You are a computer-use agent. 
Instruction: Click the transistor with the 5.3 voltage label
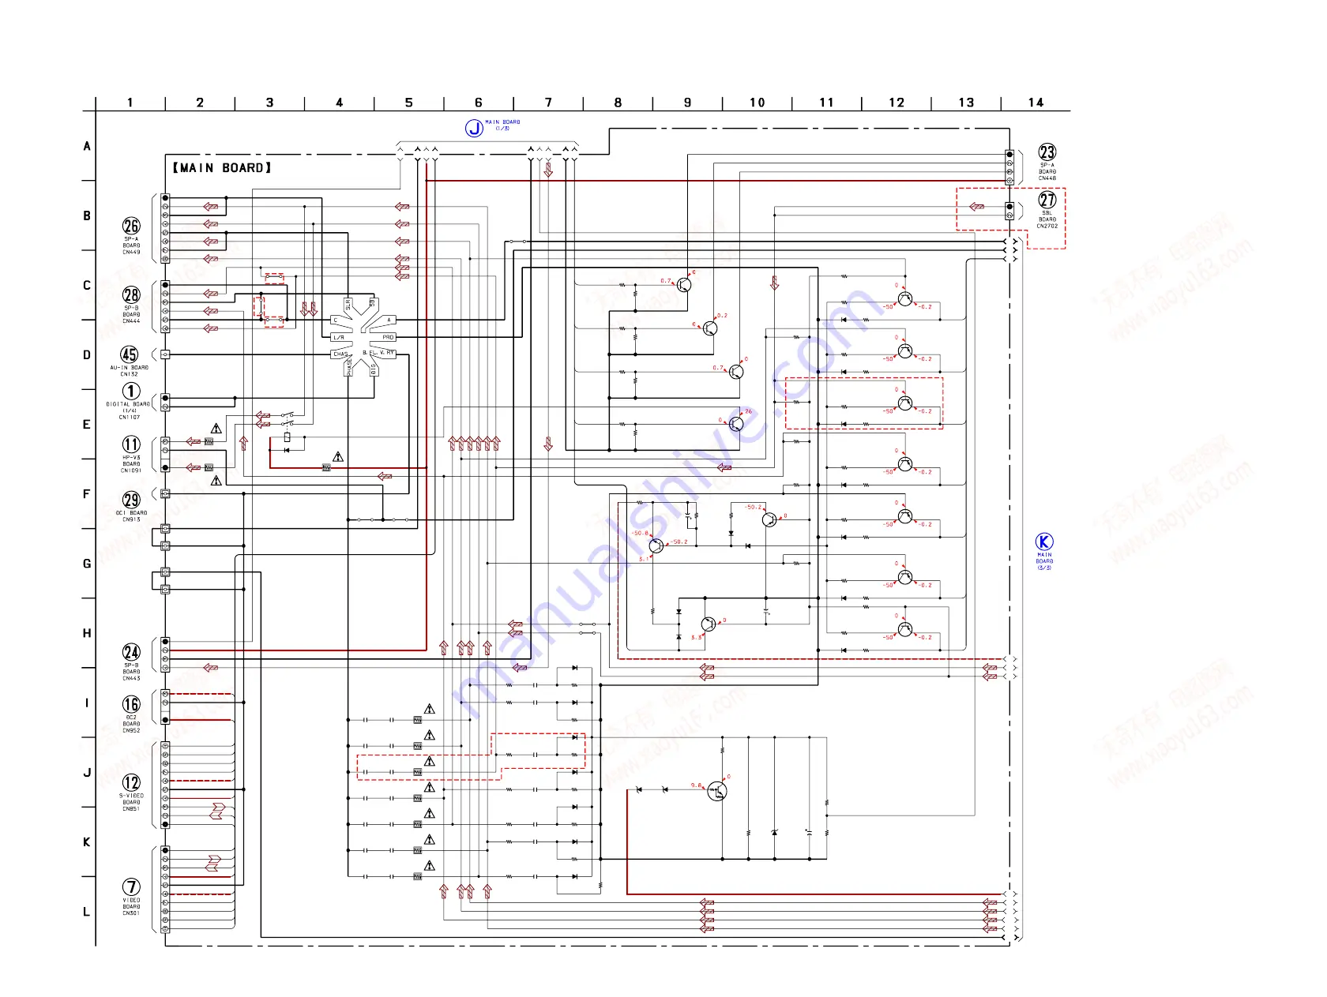[x=709, y=624]
